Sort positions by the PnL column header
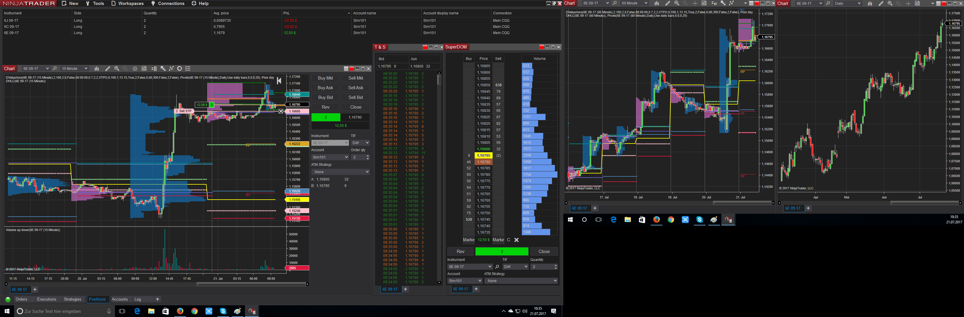 (317, 13)
